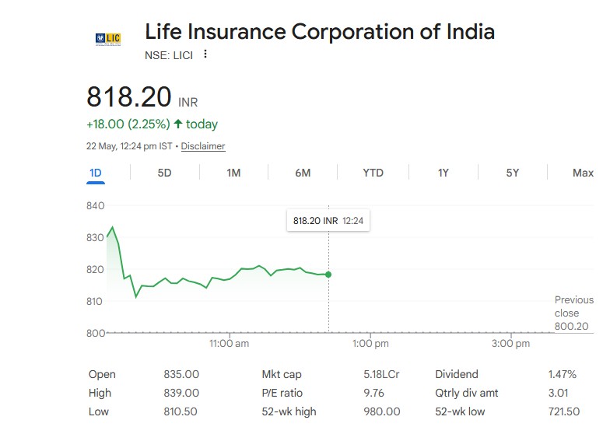The image size is (603, 441).
Task: Click the LIC company logo
Action: click(108, 39)
